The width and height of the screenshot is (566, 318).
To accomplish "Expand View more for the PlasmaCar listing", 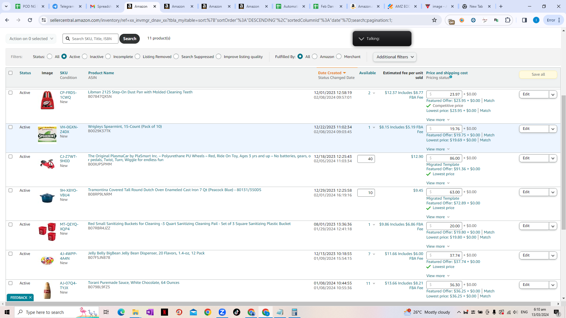I will pos(438,183).
